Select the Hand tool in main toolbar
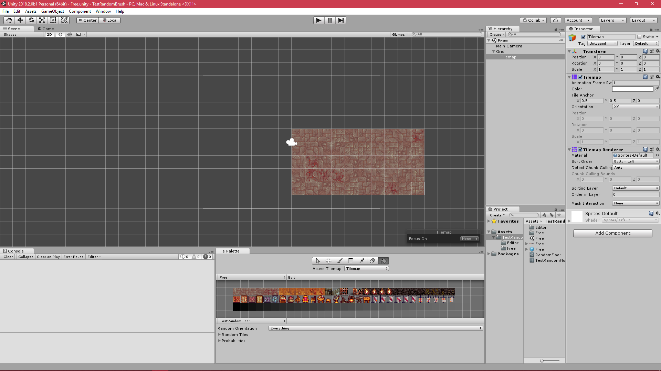 coord(9,20)
